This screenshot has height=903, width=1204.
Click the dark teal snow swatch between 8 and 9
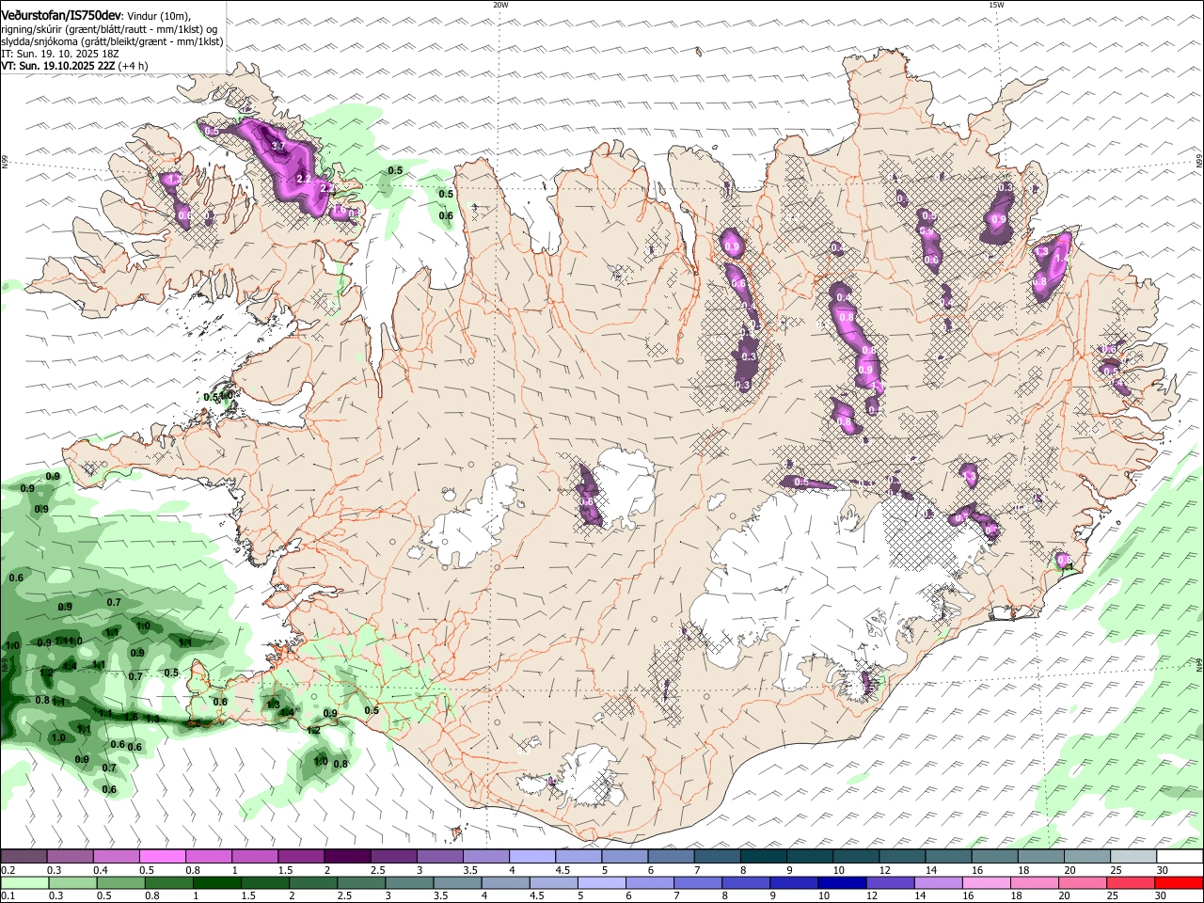763,856
